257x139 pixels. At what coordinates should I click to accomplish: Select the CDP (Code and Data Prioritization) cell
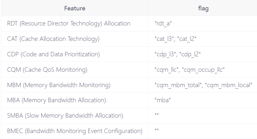[53, 54]
